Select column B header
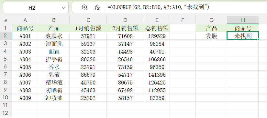Image resolution: width=267 pixels, height=118 pixels. 54,20
